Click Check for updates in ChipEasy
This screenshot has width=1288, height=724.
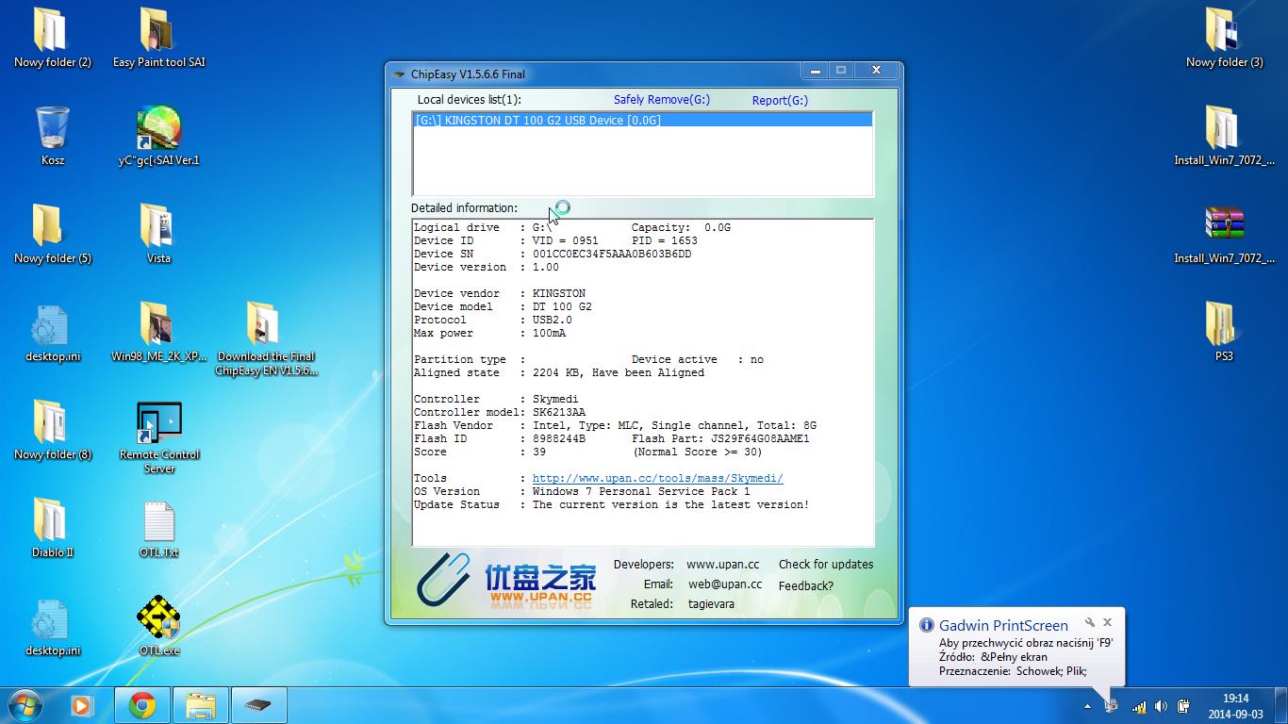tap(826, 564)
